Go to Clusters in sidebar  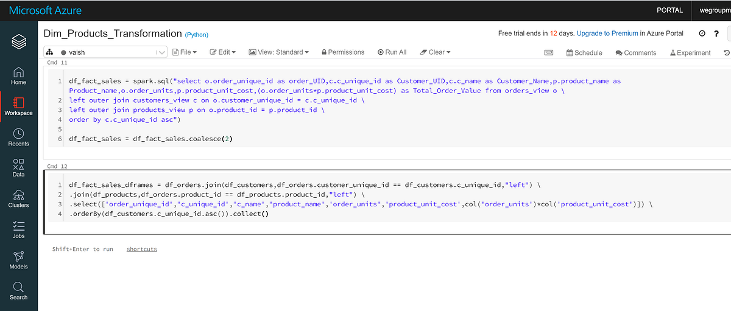(x=18, y=198)
